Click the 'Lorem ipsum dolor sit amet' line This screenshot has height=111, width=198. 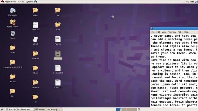point(174,84)
